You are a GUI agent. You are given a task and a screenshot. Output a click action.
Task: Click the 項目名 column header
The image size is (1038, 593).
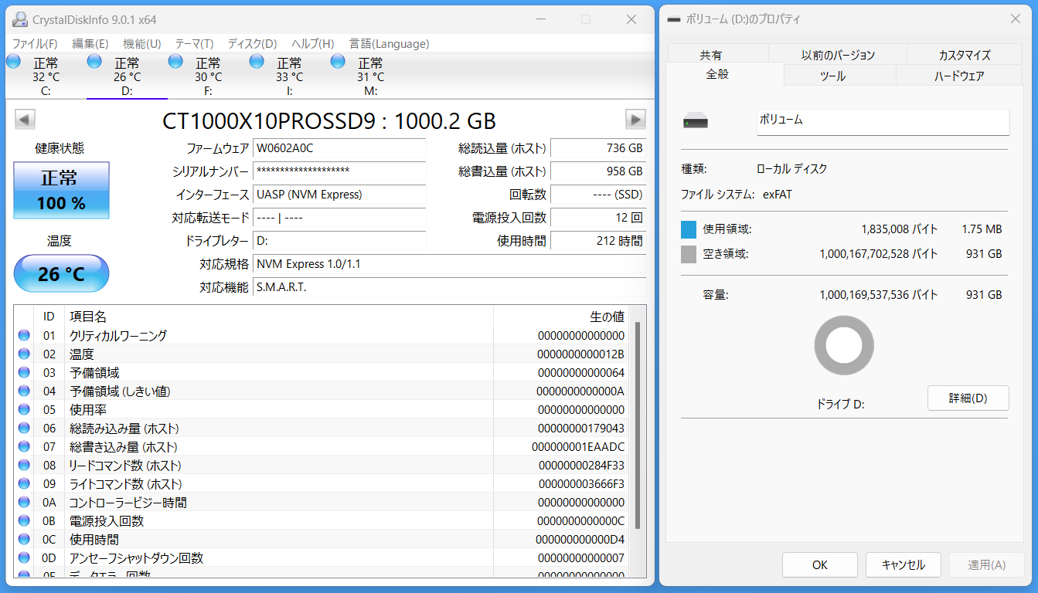pyautogui.click(x=278, y=317)
